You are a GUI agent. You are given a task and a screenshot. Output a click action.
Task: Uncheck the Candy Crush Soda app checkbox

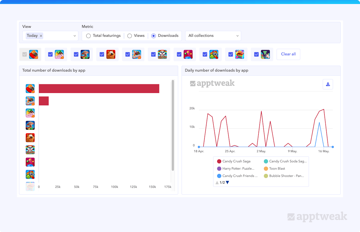point(50,54)
